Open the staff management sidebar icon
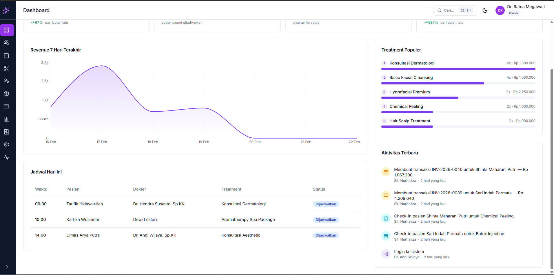Screen dimensions: 554x275 tap(6, 81)
